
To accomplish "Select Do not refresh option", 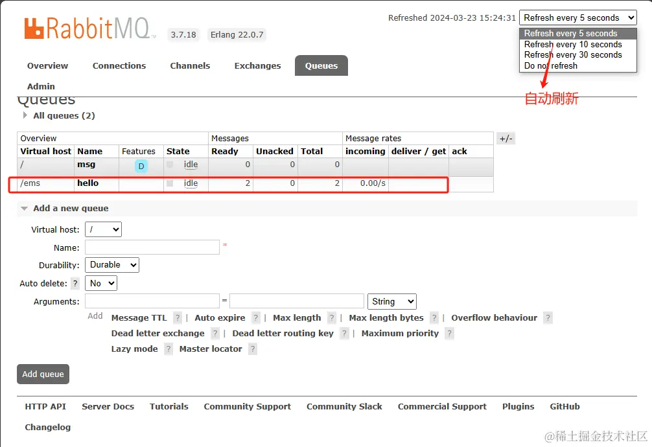I will pos(578,65).
